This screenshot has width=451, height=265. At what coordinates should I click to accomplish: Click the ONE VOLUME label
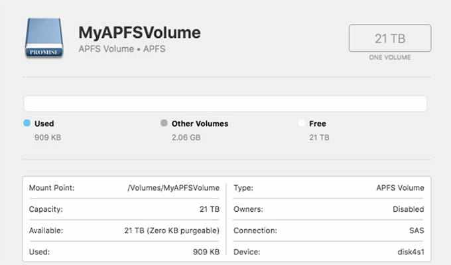pos(390,57)
